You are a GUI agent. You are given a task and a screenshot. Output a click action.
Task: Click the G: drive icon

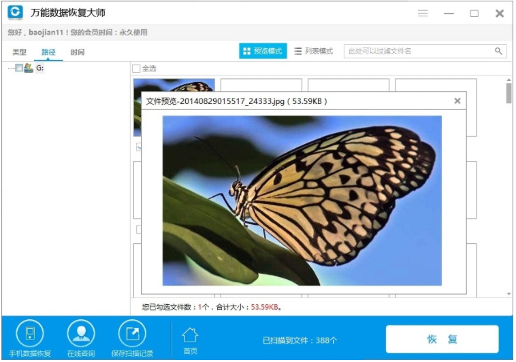click(29, 68)
